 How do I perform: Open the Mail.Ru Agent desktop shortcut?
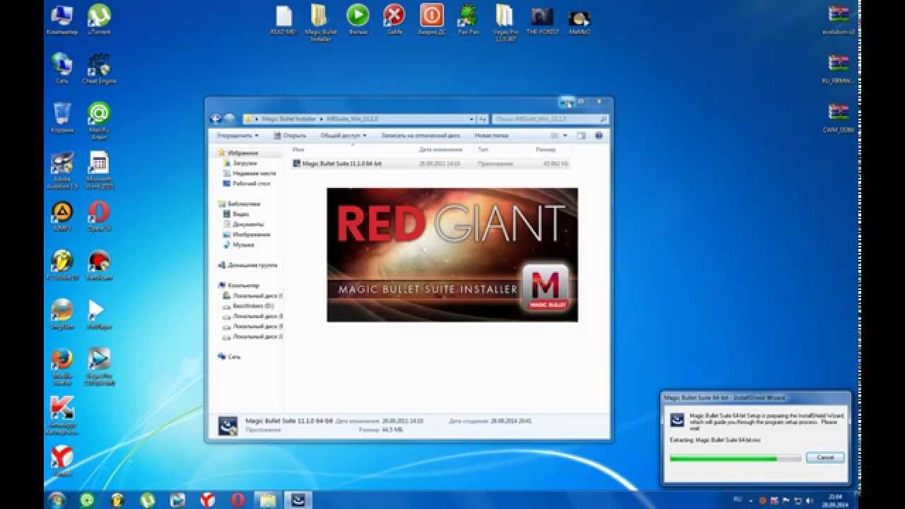(98, 120)
